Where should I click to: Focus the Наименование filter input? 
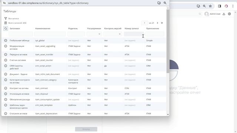(50, 34)
